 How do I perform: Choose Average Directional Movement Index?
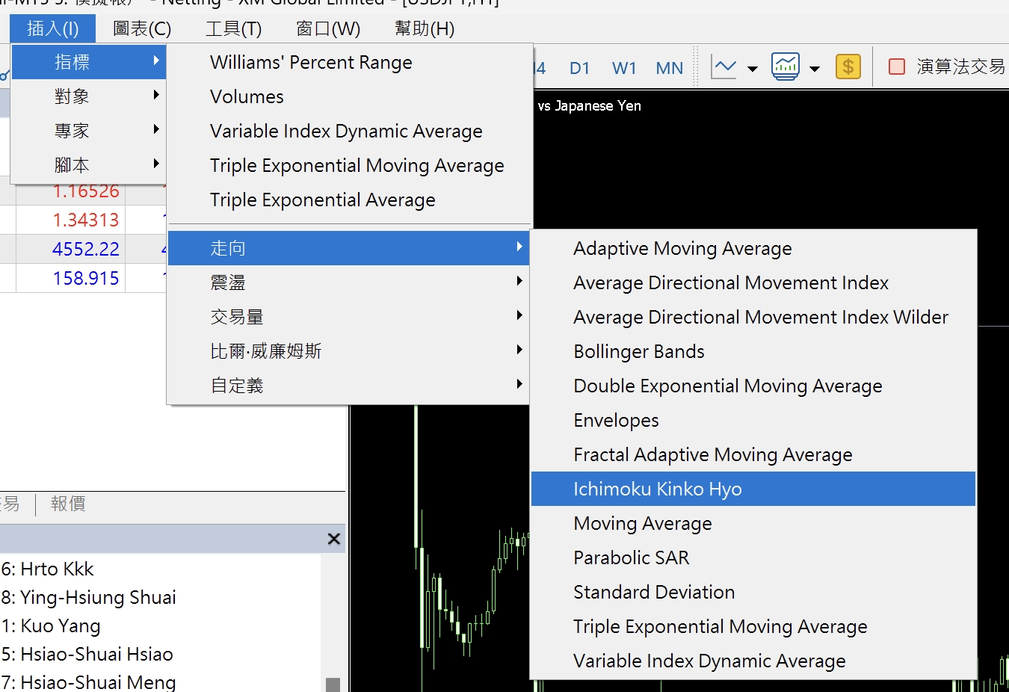click(x=753, y=283)
